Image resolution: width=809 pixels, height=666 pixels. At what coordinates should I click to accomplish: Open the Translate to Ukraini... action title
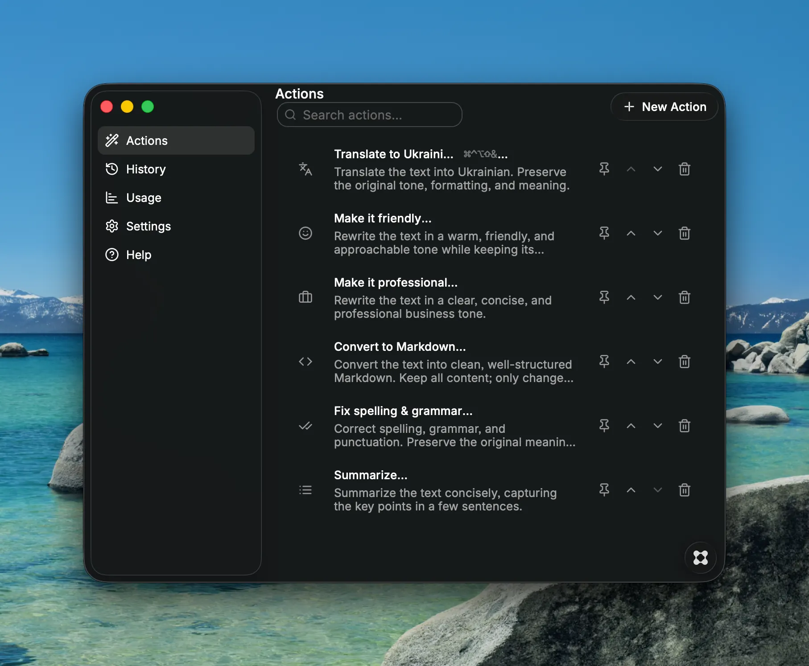pos(394,154)
